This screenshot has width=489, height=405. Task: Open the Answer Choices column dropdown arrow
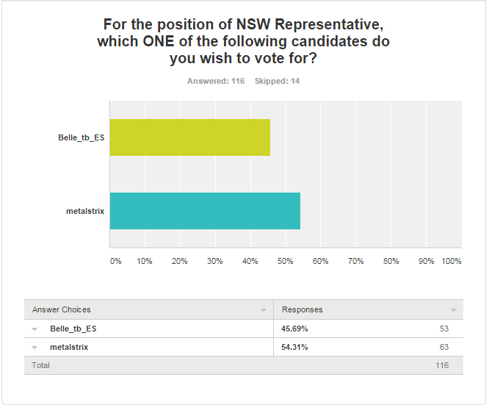pyautogui.click(x=264, y=310)
